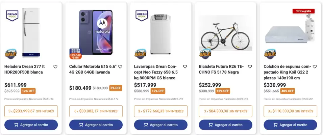
Task: Add Colchón King Koil to cart
Action: [290, 125]
